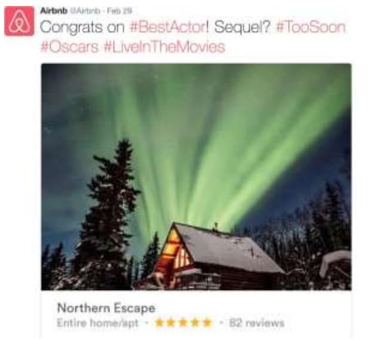Click the fifth rating star

[x=207, y=323]
